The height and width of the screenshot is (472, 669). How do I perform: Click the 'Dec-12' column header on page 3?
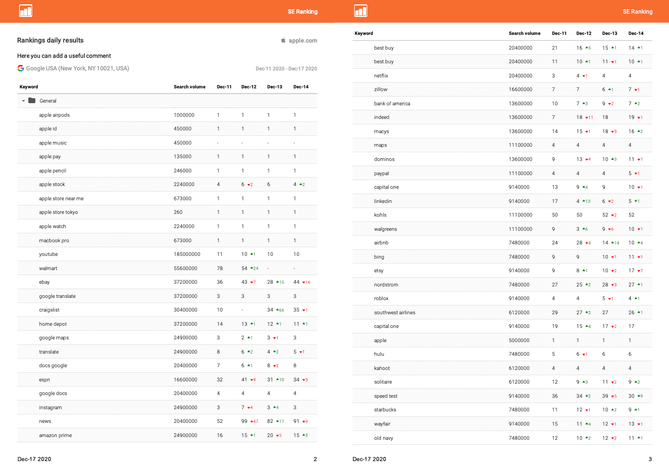(x=584, y=34)
